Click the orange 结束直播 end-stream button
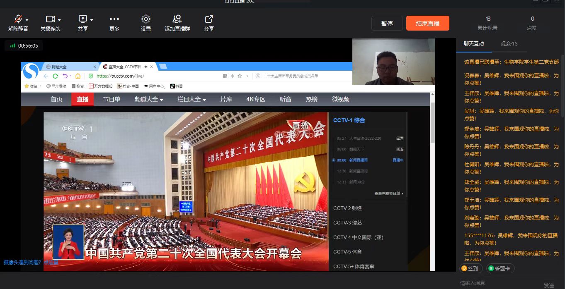The width and height of the screenshot is (565, 289). tap(427, 24)
